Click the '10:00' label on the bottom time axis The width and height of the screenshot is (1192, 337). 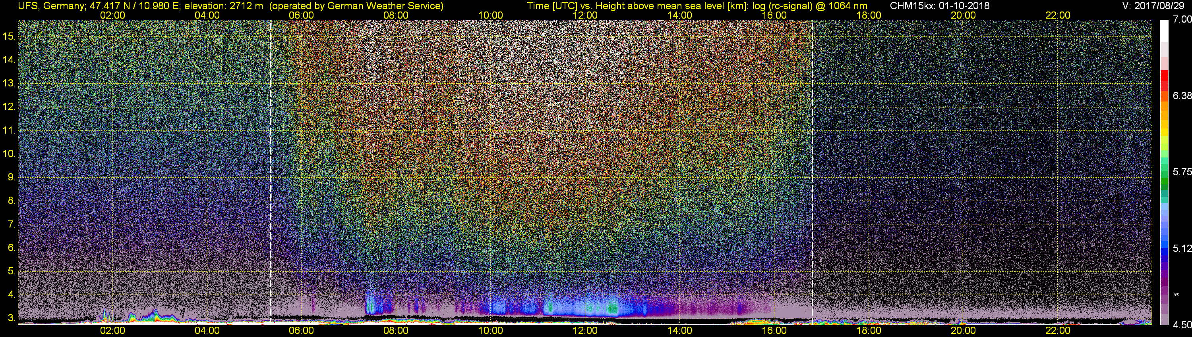click(490, 331)
